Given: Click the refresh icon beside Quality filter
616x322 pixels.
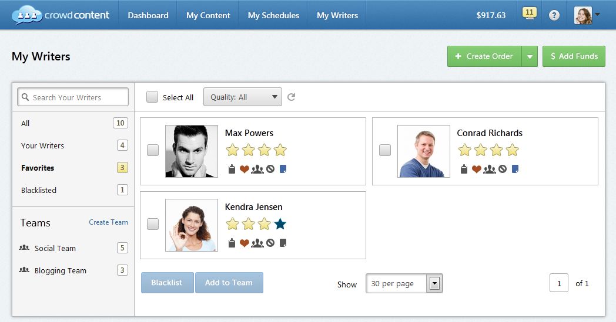Looking at the screenshot, I should [291, 97].
